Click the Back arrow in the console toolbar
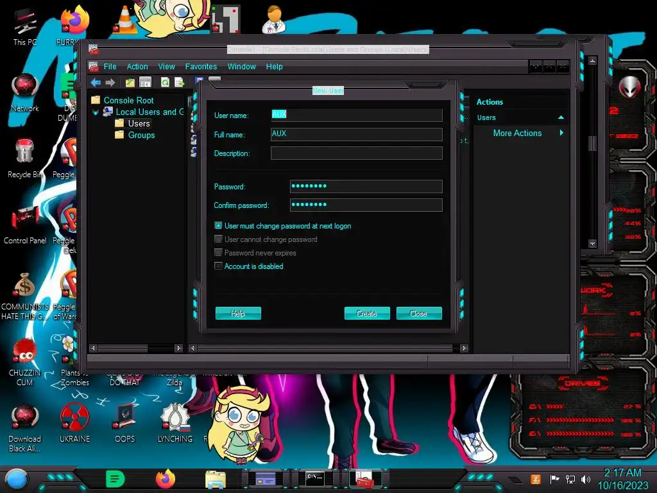This screenshot has width=657, height=493. point(96,83)
